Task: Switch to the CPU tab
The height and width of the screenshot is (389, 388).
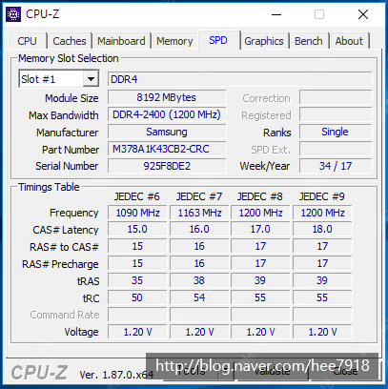Action: (27, 41)
